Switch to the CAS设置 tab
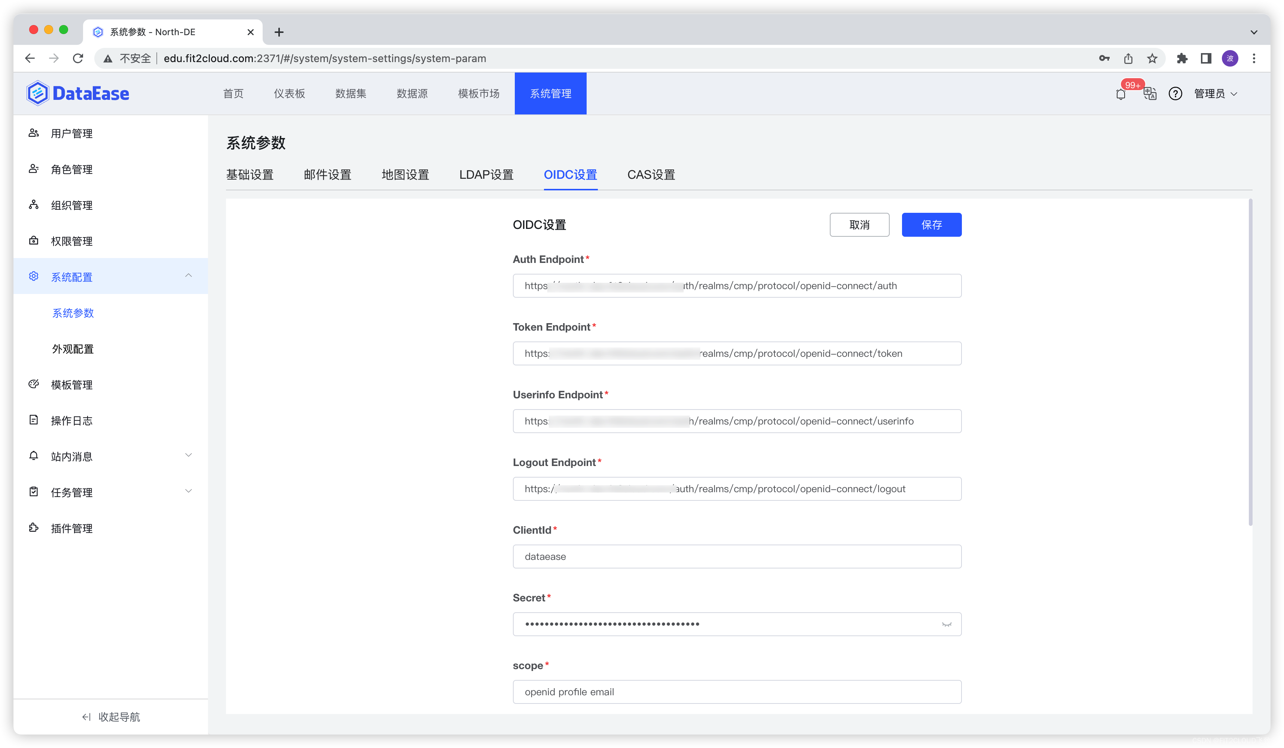 (x=651, y=175)
